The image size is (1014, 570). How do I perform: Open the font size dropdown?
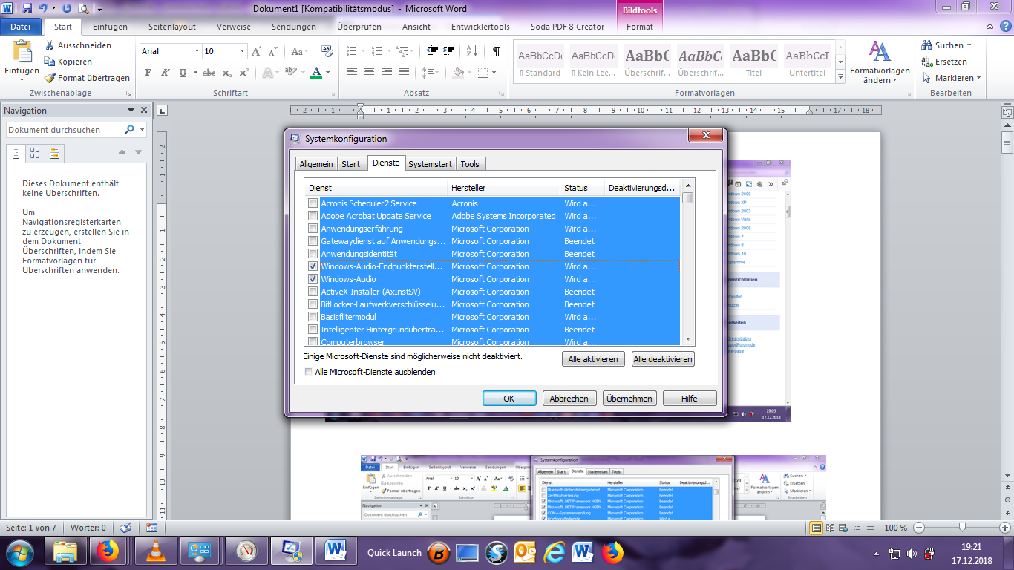243,51
